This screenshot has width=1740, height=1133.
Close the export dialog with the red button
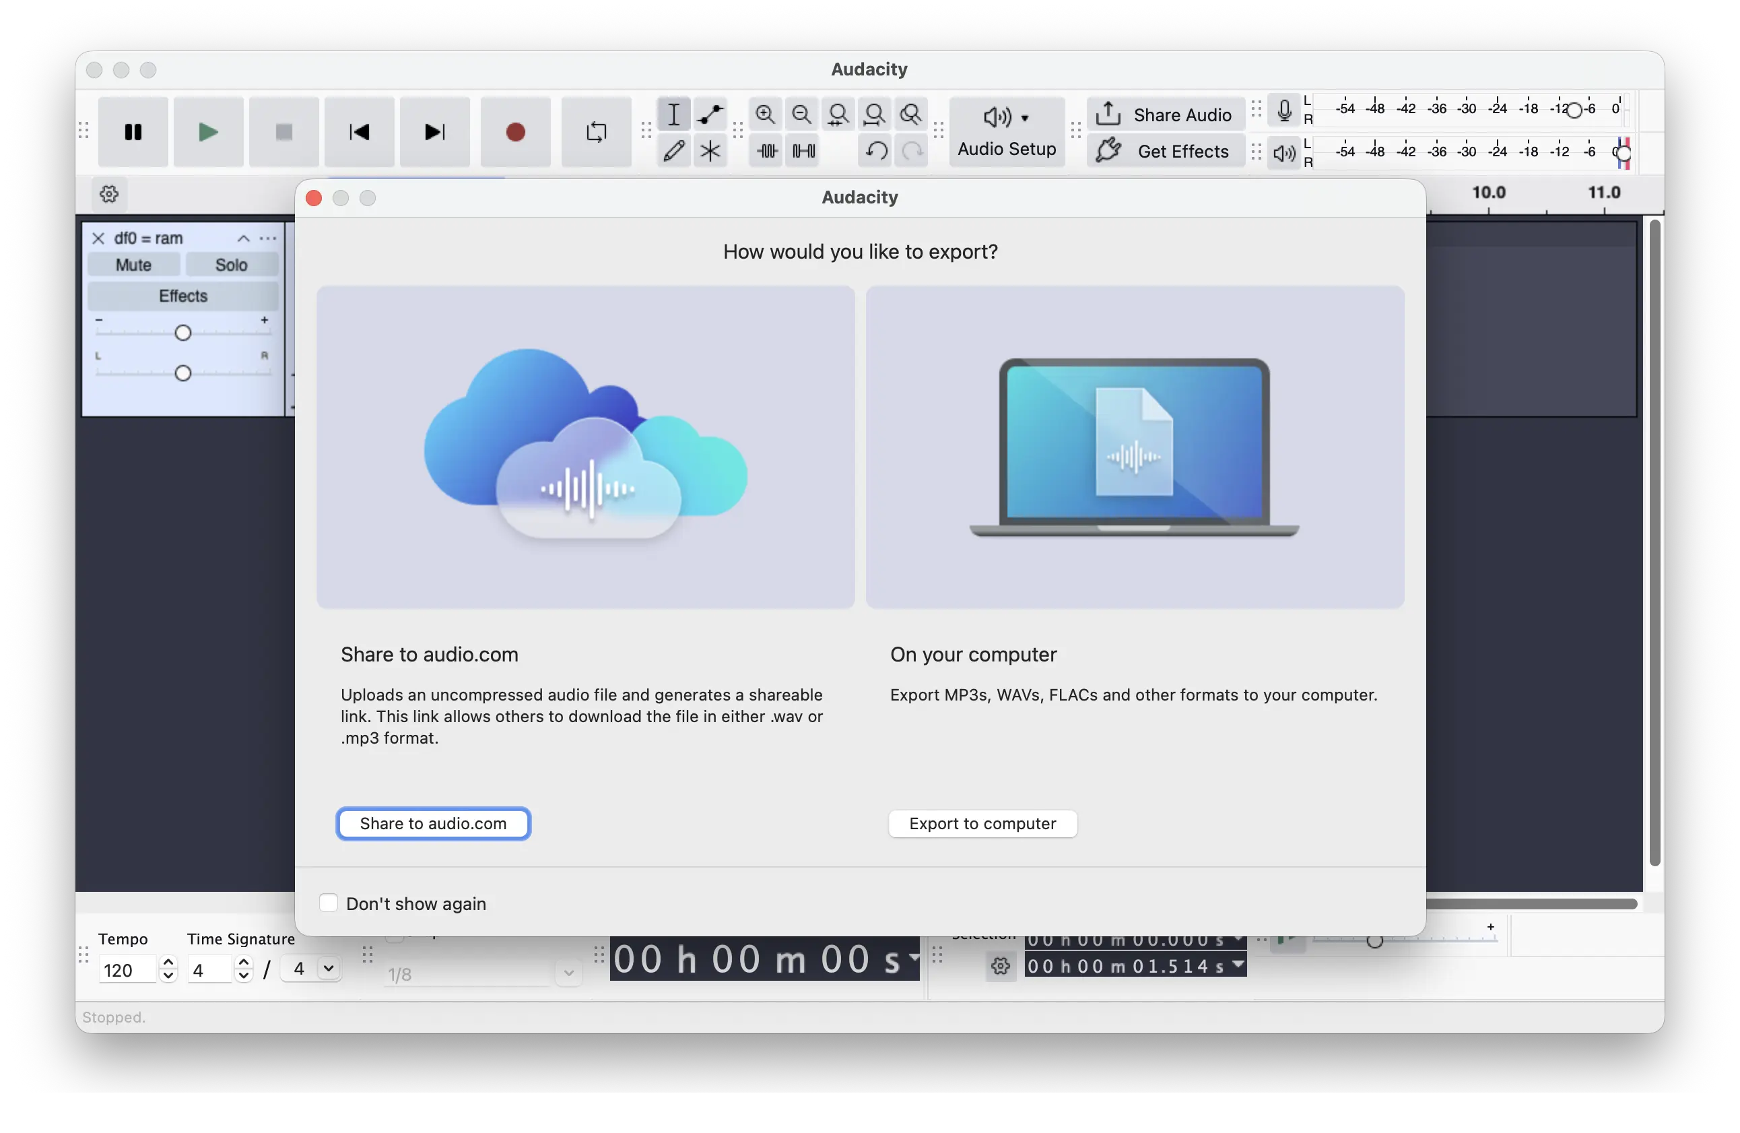click(x=314, y=198)
